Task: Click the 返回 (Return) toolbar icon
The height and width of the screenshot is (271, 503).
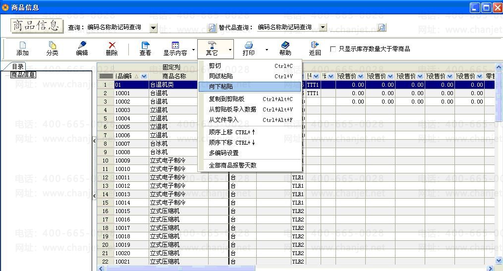Action: [x=315, y=46]
